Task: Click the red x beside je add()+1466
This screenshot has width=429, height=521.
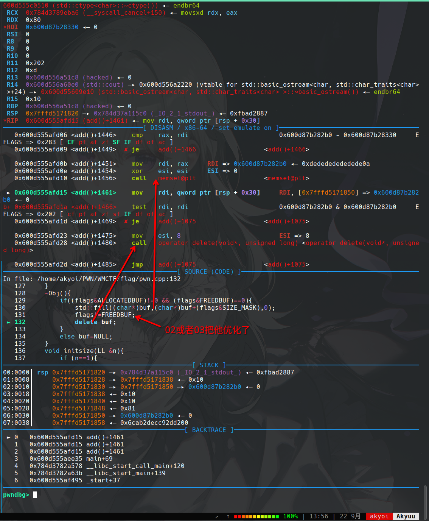Action: (126, 150)
